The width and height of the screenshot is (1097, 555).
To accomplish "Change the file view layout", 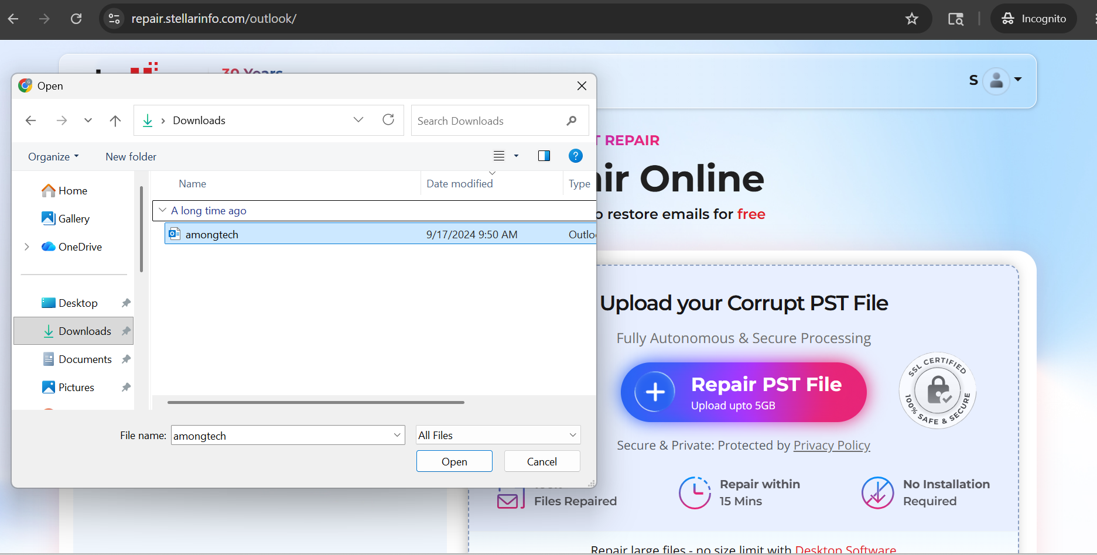I will tap(499, 156).
